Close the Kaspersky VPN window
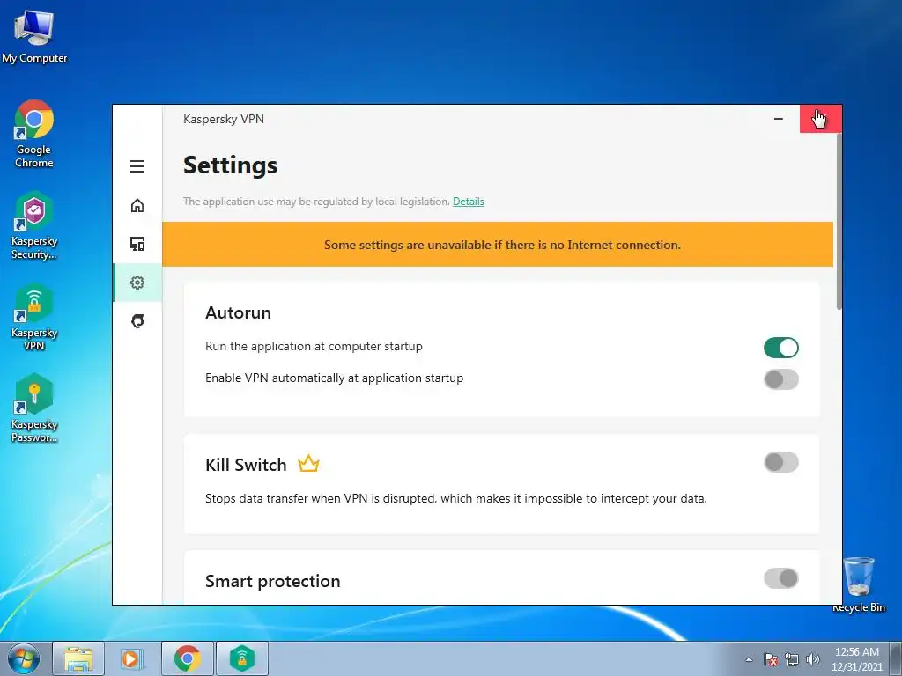 [x=820, y=119]
